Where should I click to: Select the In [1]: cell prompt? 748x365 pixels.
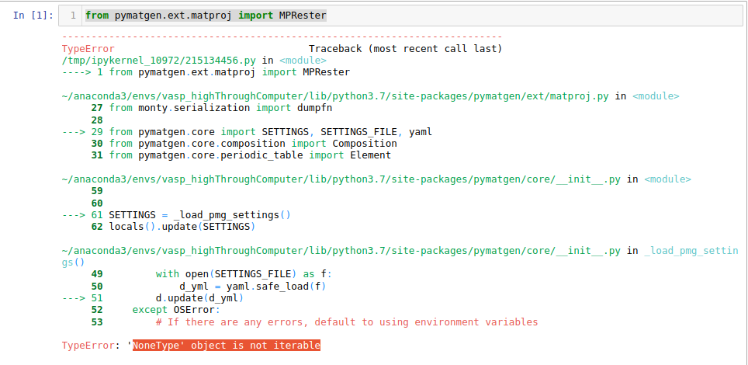pyautogui.click(x=33, y=16)
